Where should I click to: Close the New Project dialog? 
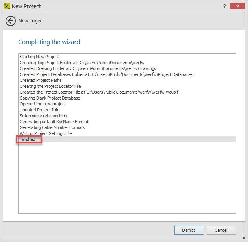click(237, 6)
